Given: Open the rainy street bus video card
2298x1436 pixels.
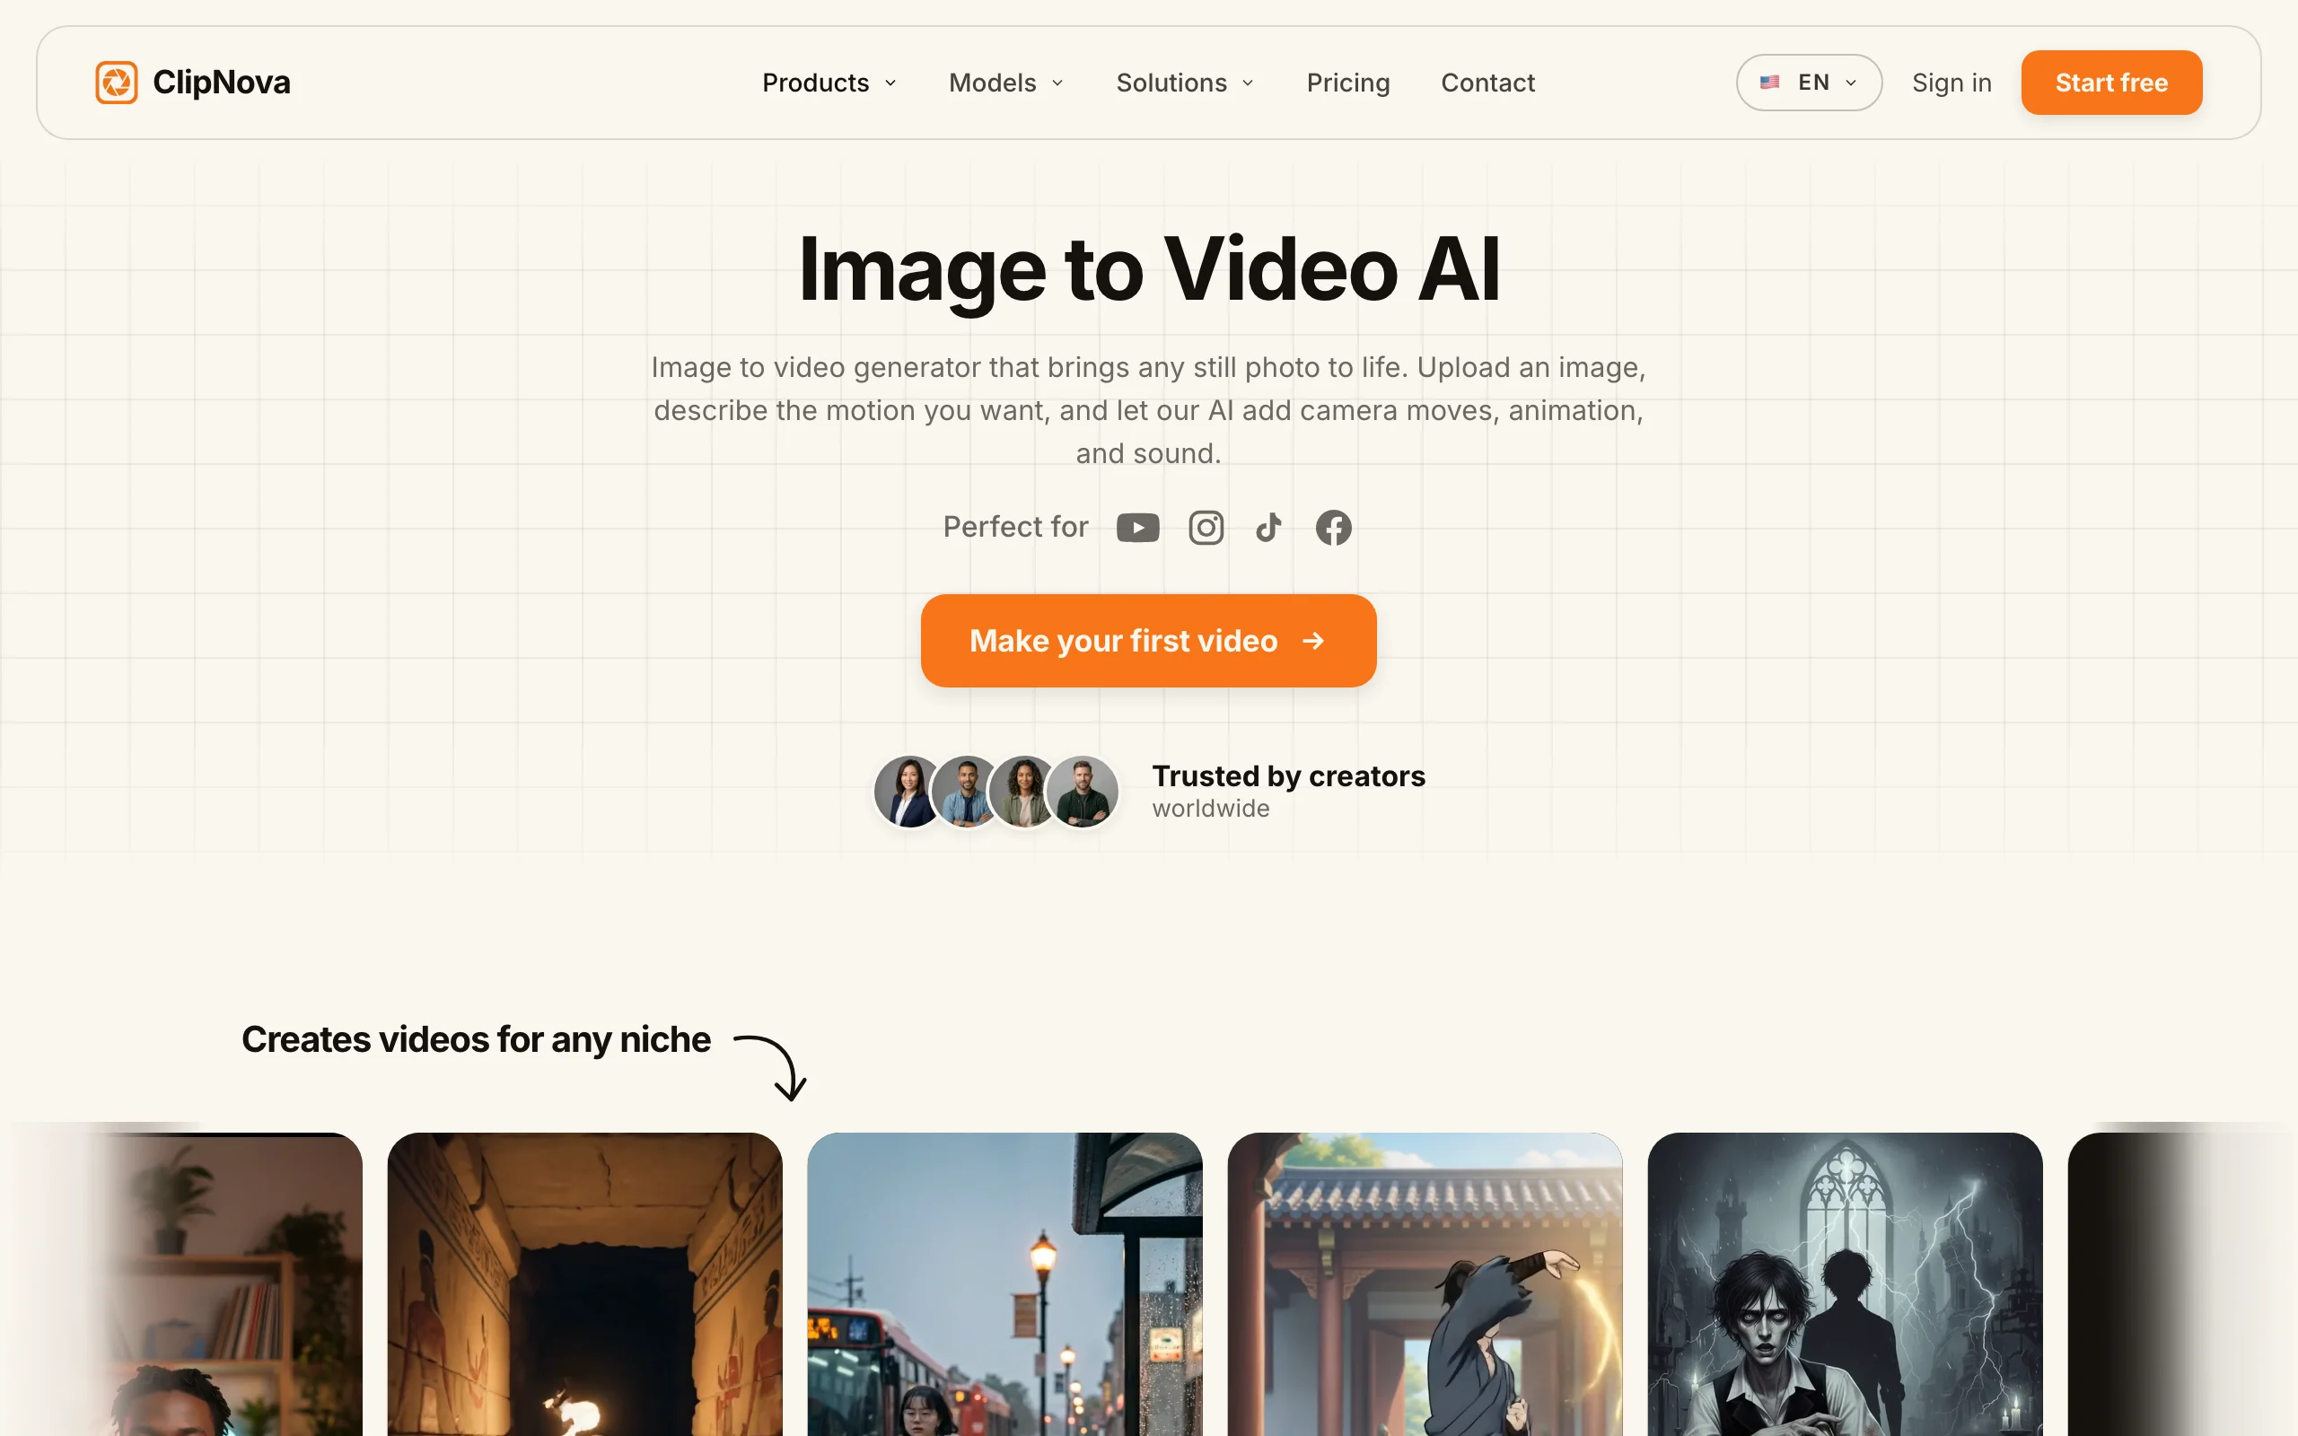Looking at the screenshot, I should 1004,1284.
